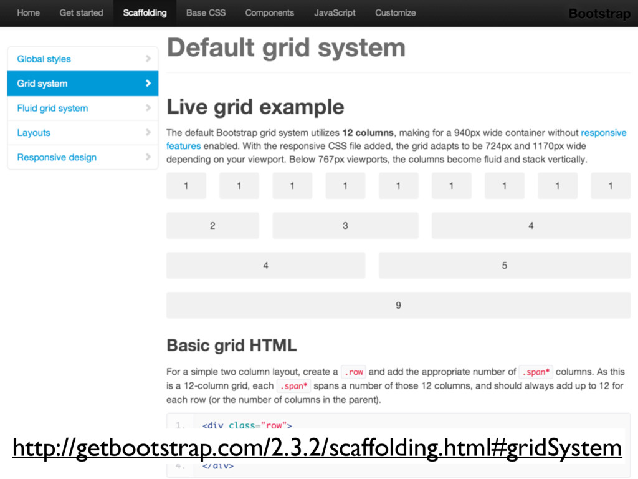Open the Components nav item

click(x=269, y=13)
